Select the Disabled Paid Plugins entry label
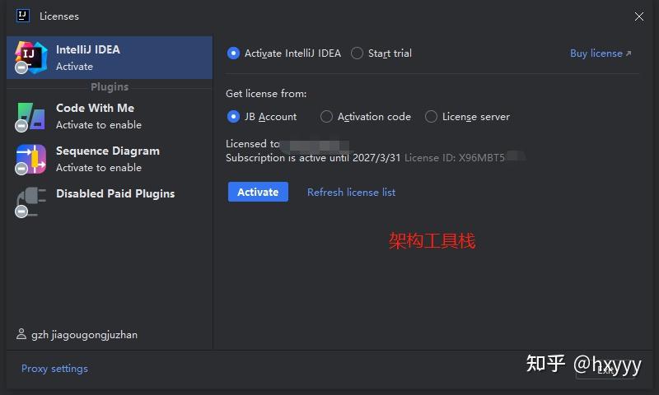The height and width of the screenshot is (395, 659). click(x=115, y=194)
